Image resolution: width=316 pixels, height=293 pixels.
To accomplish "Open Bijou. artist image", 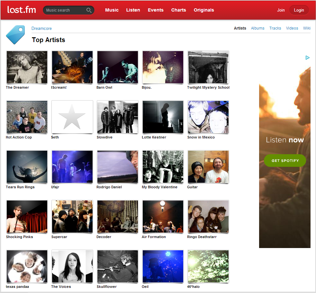I will 163,67.
